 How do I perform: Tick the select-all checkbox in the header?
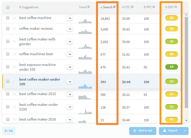(8, 7)
